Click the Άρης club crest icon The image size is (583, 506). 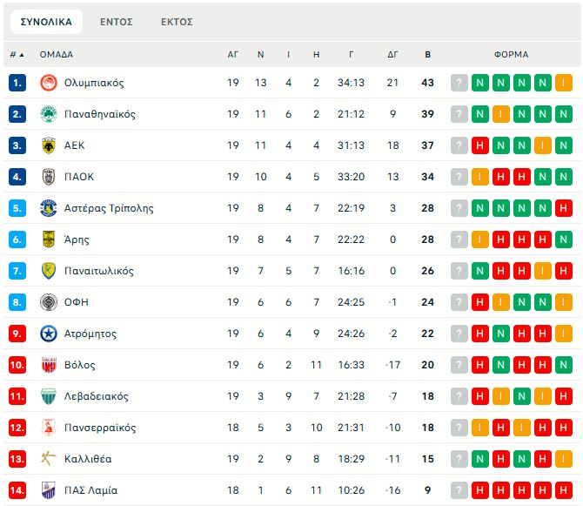[x=49, y=240]
